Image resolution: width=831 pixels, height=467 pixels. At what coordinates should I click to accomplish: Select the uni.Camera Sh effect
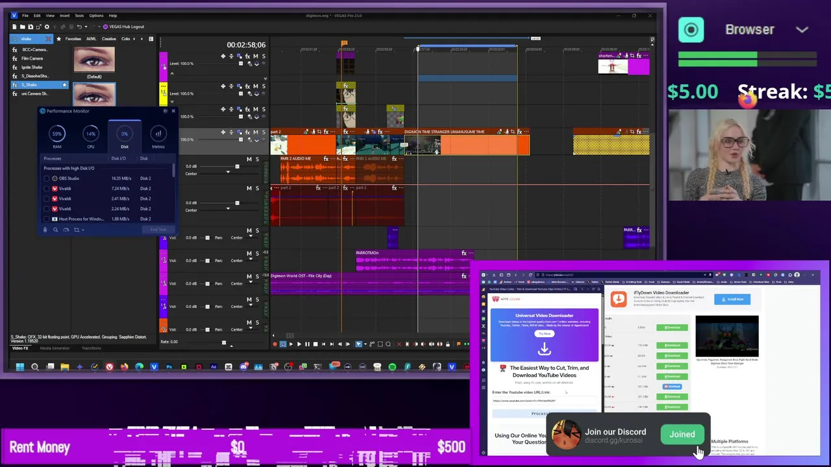coord(34,93)
